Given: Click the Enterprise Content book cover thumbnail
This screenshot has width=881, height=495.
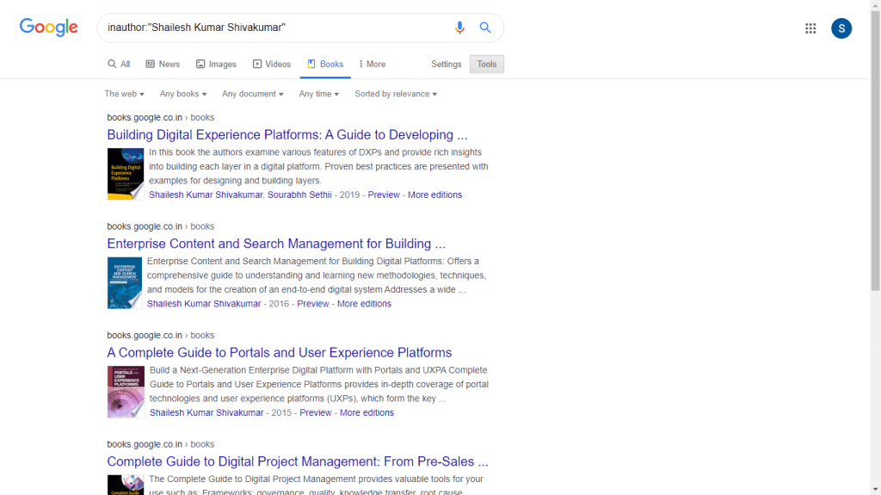Looking at the screenshot, I should point(125,282).
